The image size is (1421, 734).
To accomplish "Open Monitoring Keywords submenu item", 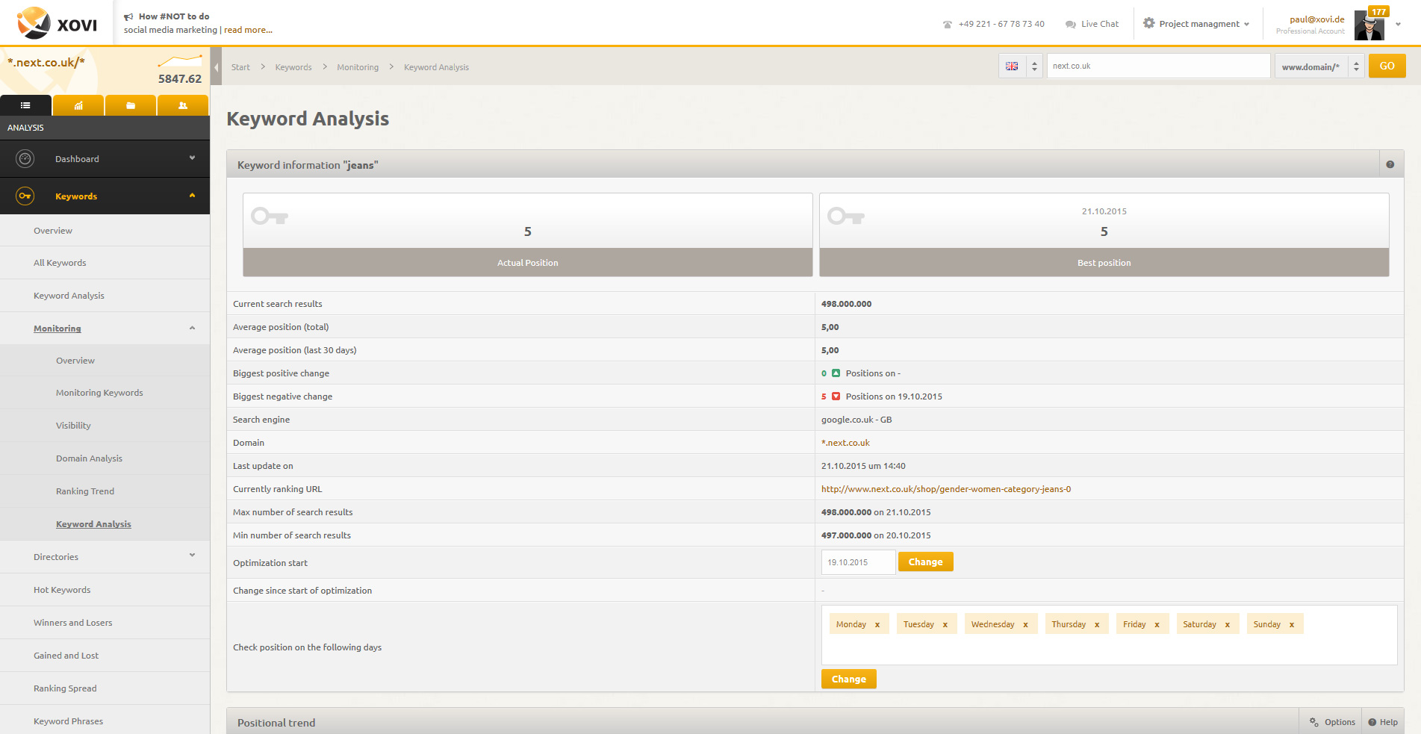I will pyautogui.click(x=99, y=393).
